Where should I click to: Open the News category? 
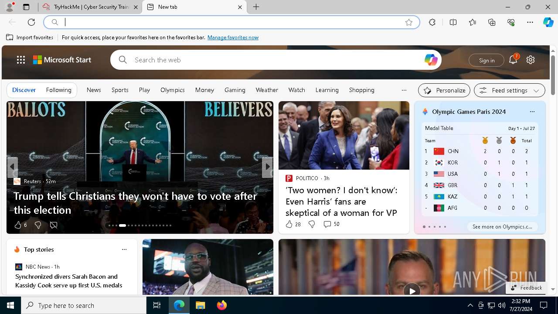point(94,90)
